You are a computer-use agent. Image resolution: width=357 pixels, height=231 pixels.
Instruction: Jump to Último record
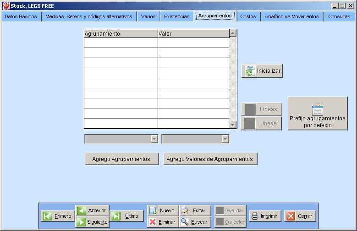click(126, 216)
